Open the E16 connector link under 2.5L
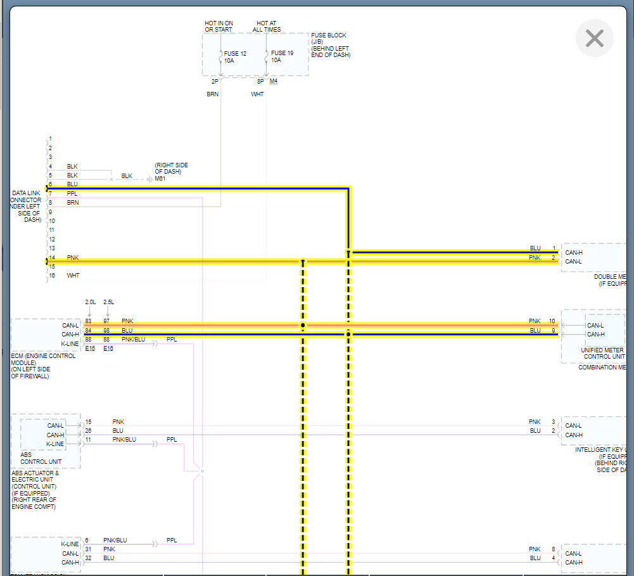634x576 pixels. (108, 349)
